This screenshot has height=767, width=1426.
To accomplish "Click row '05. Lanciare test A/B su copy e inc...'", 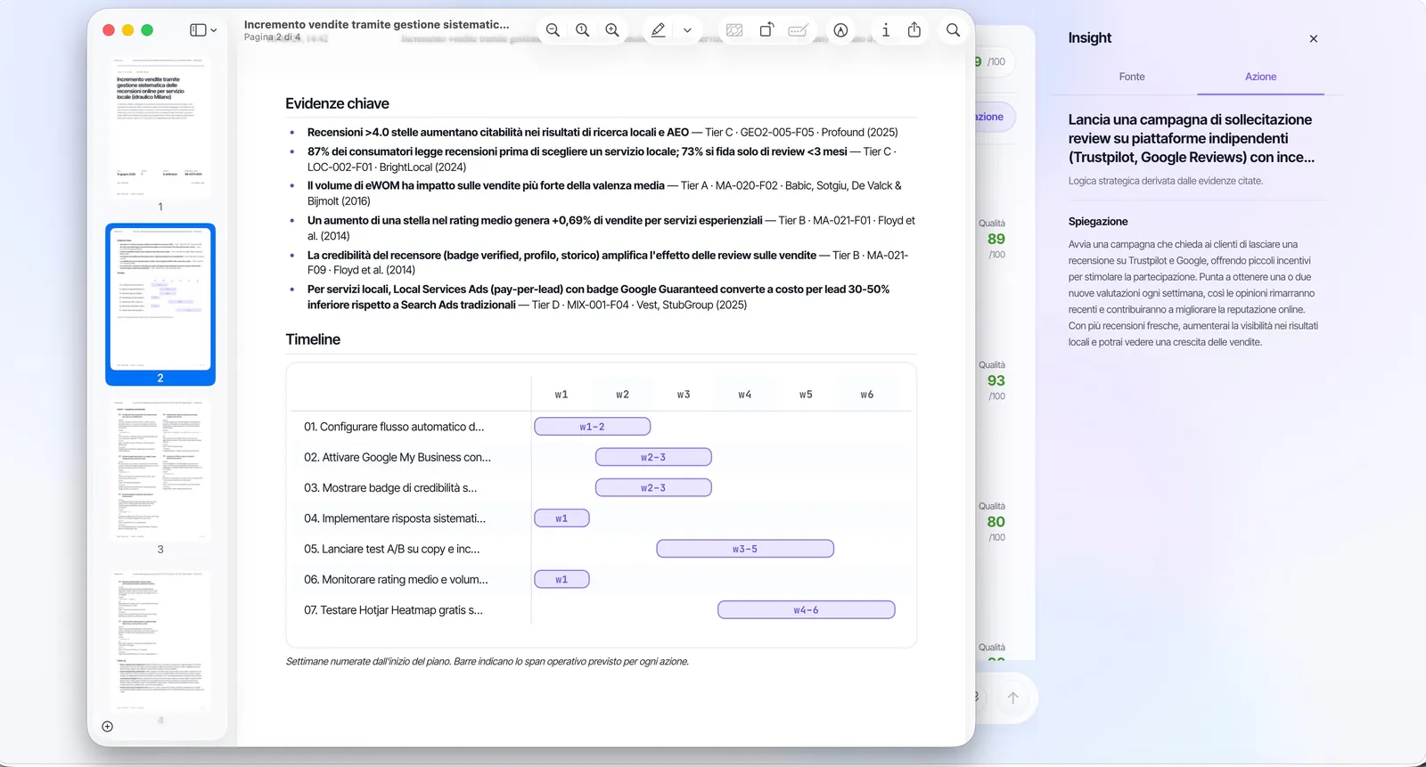I will [x=392, y=549].
